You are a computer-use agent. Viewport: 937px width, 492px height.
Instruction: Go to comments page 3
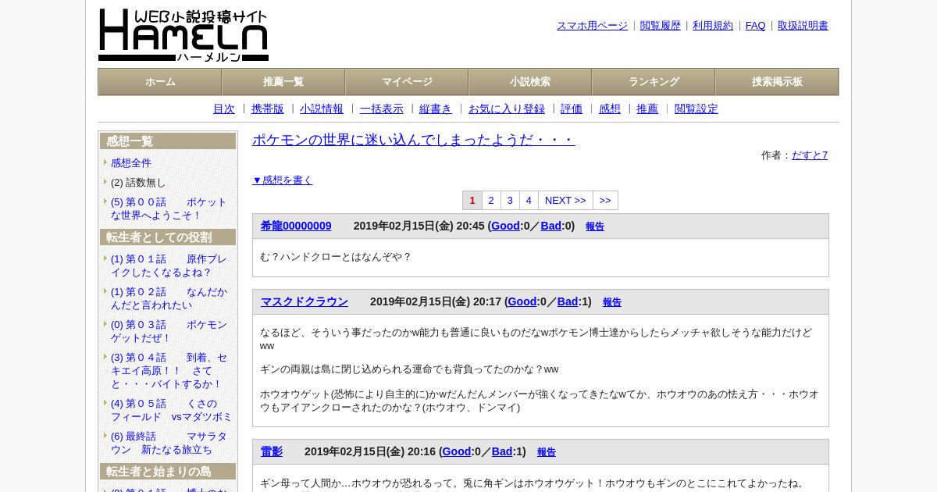(510, 201)
